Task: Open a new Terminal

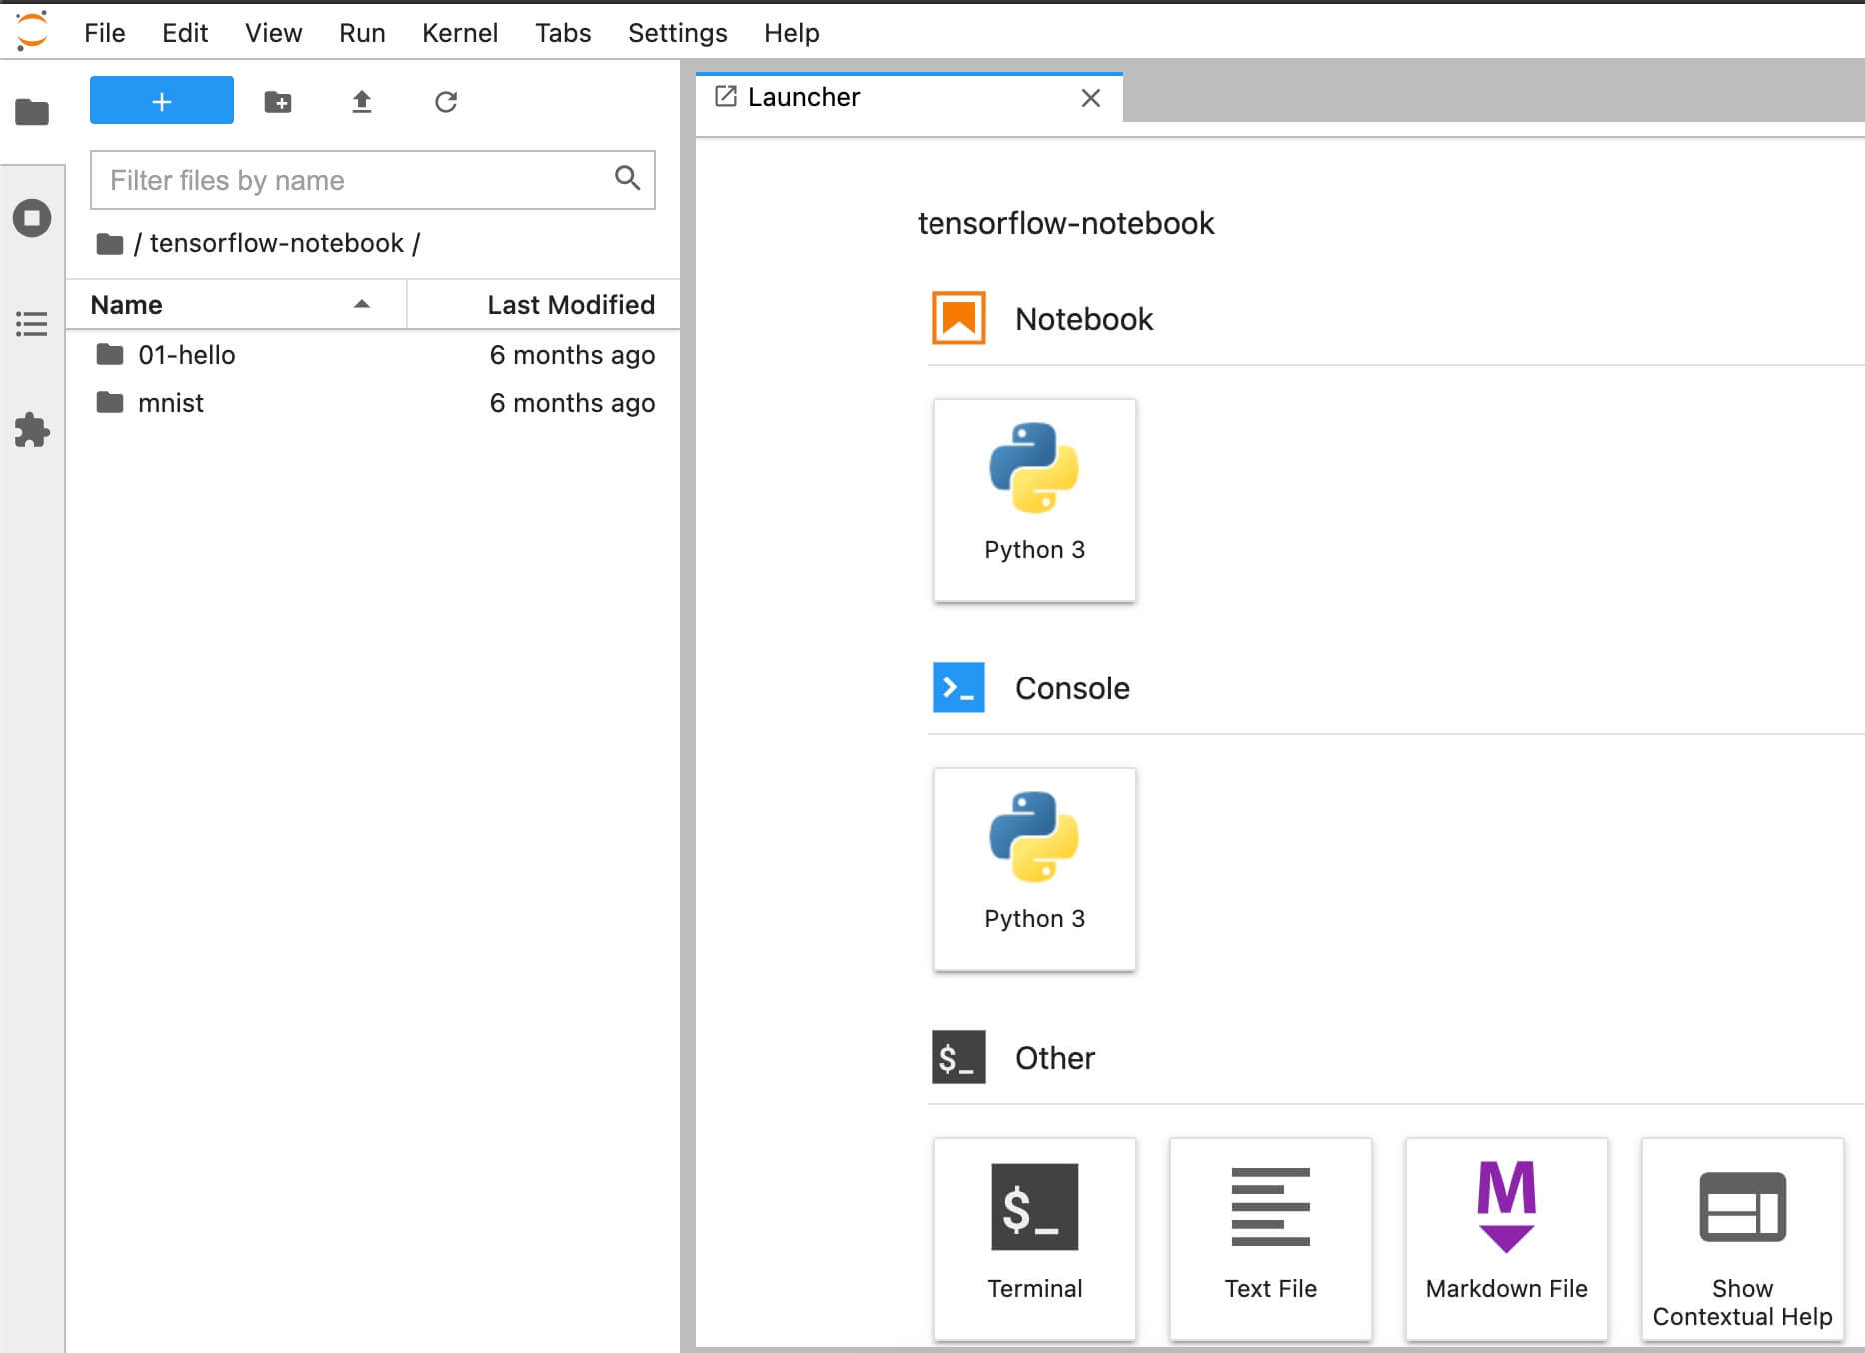Action: [1035, 1239]
